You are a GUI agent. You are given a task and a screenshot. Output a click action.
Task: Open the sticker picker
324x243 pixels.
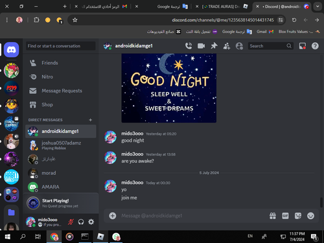[298, 216]
